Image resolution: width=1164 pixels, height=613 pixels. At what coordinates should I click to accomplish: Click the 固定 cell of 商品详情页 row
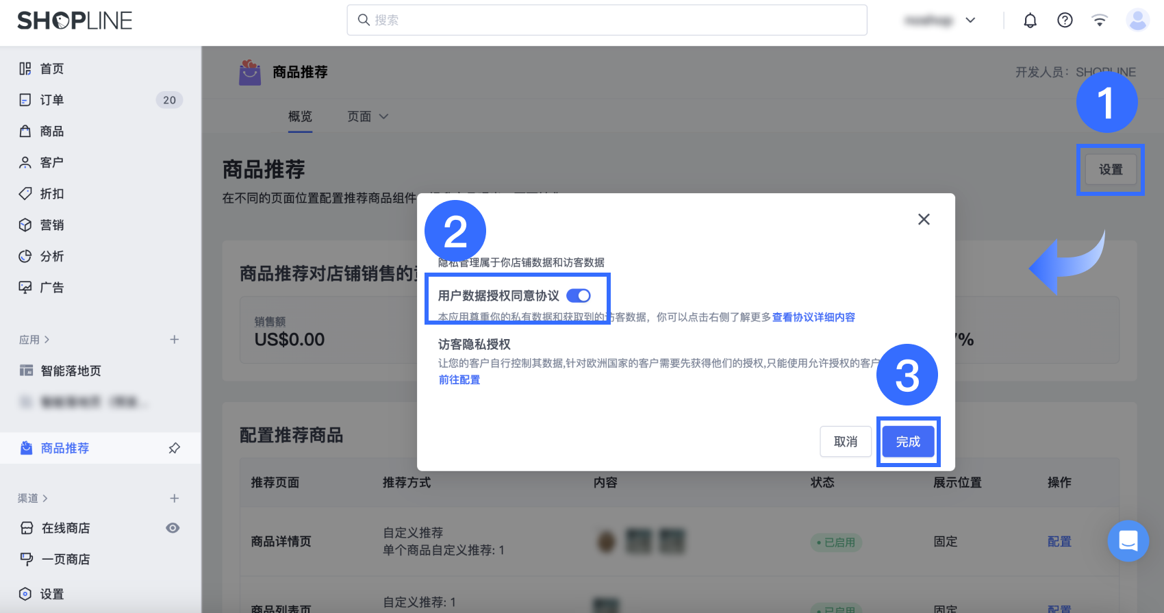click(946, 541)
